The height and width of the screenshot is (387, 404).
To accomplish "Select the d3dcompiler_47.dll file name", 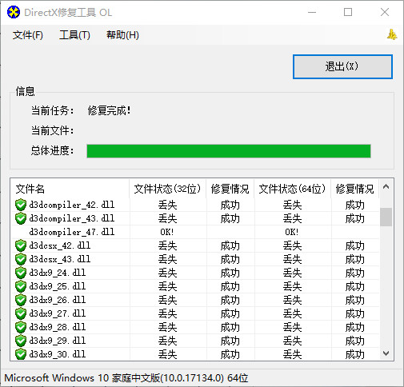I will tap(72, 232).
